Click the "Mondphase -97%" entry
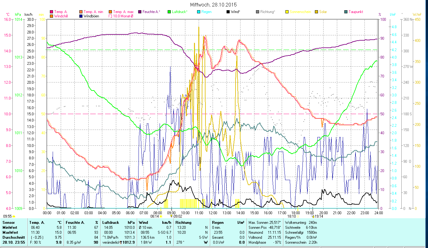 tap(265, 242)
